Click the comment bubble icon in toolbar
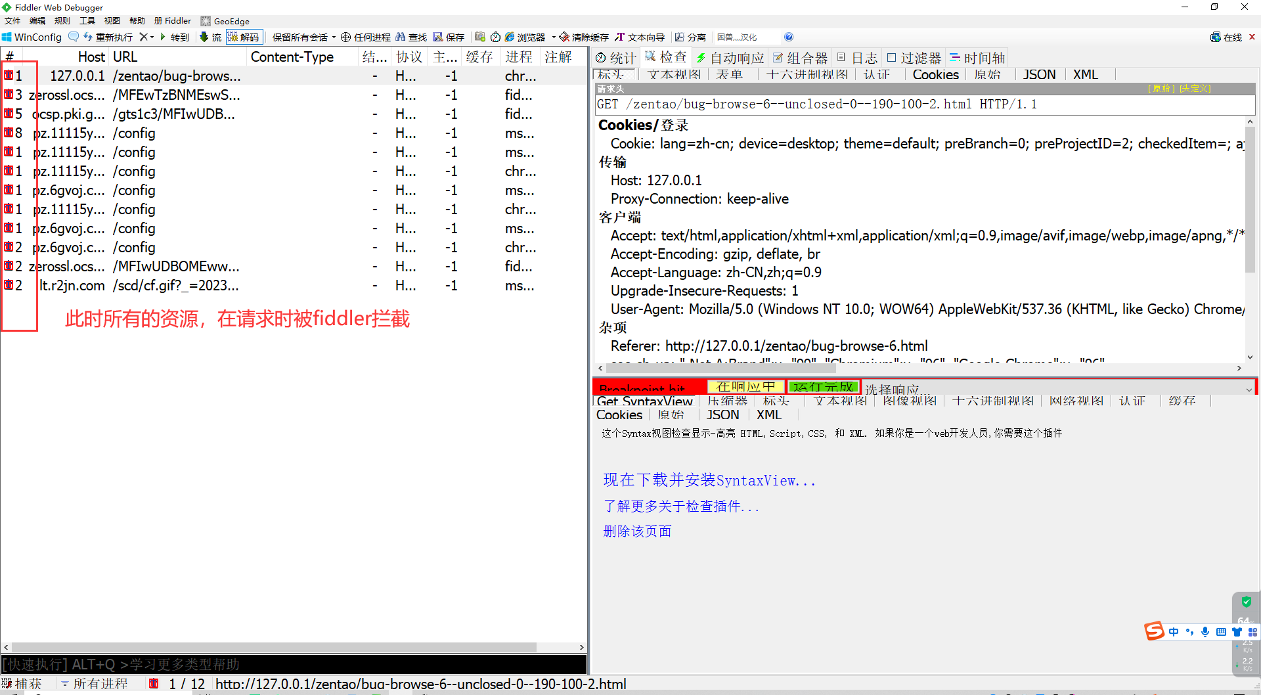 point(74,37)
